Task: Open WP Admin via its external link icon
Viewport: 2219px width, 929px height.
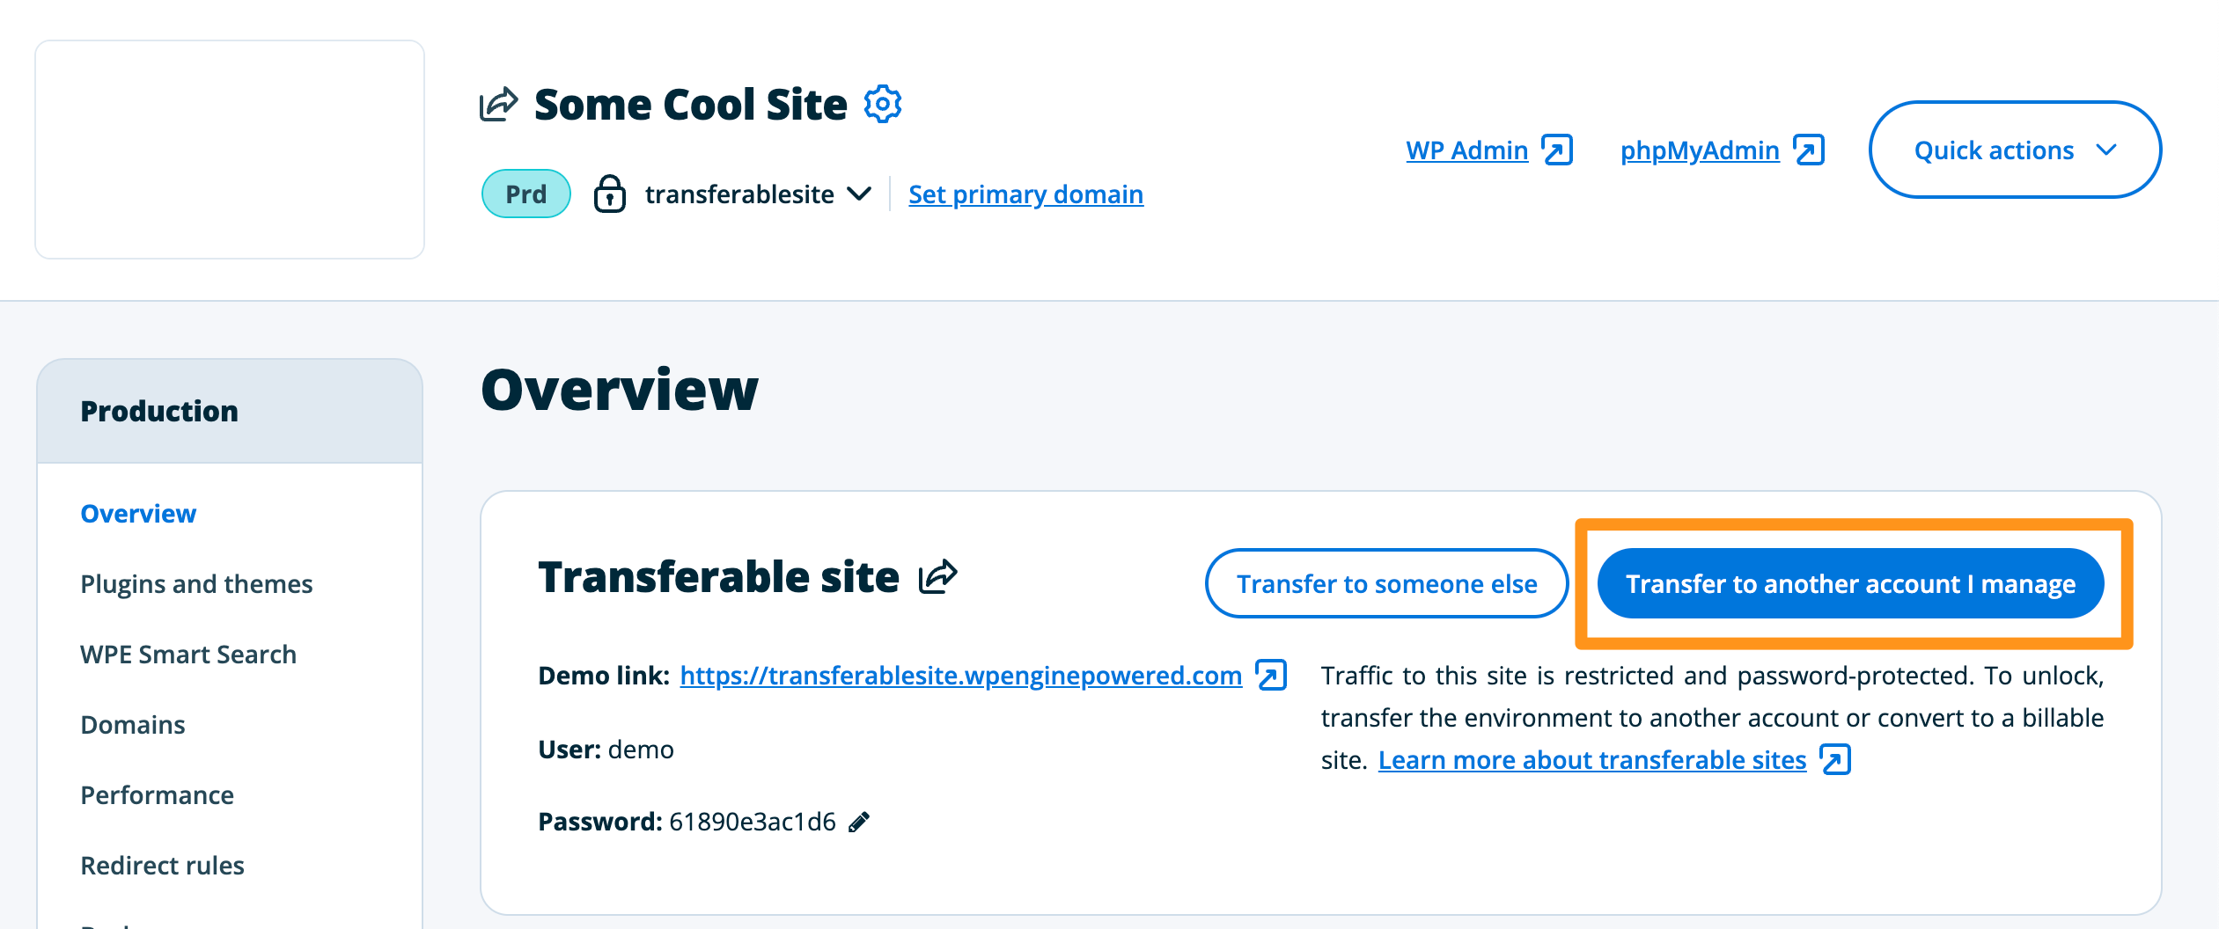Action: point(1559,149)
